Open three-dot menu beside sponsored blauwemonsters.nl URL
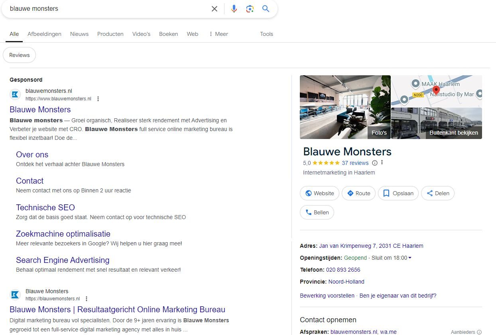This screenshot has height=335, width=496. 98,99
